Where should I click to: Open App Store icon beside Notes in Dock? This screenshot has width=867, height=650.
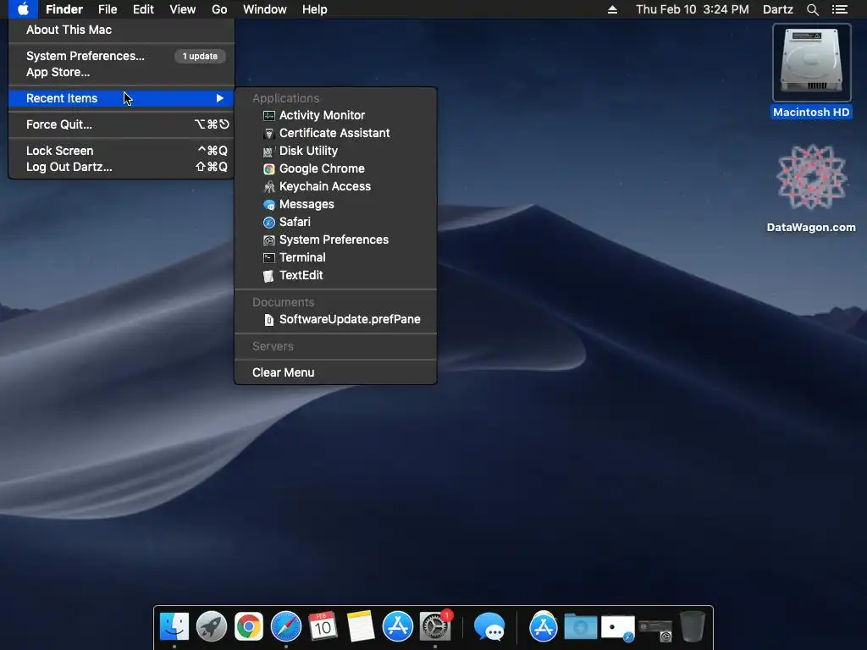click(x=398, y=627)
